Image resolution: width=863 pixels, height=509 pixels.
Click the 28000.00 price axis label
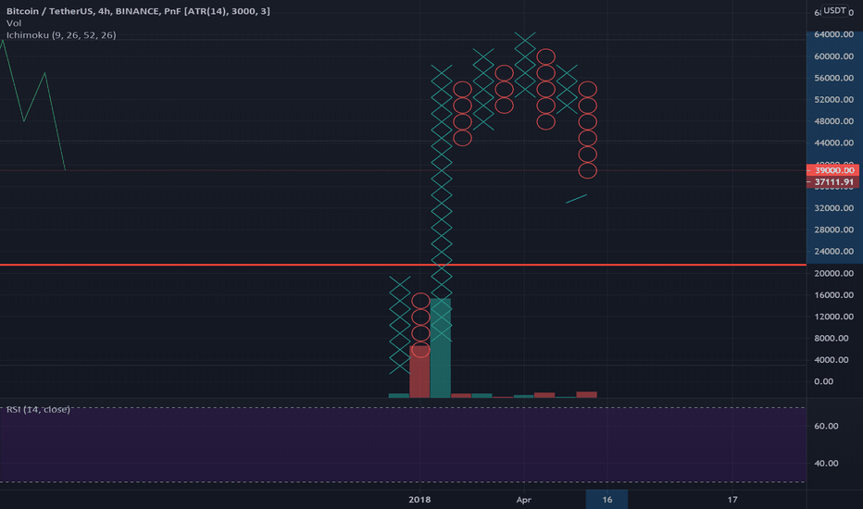coord(833,230)
